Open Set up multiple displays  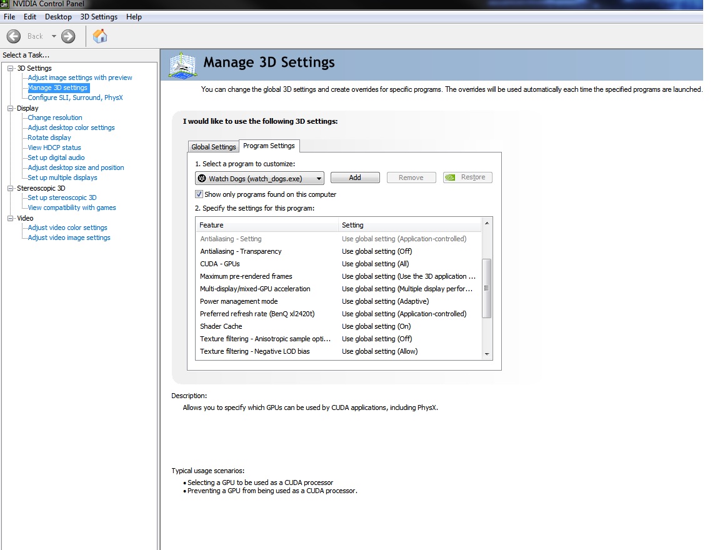(x=62, y=177)
